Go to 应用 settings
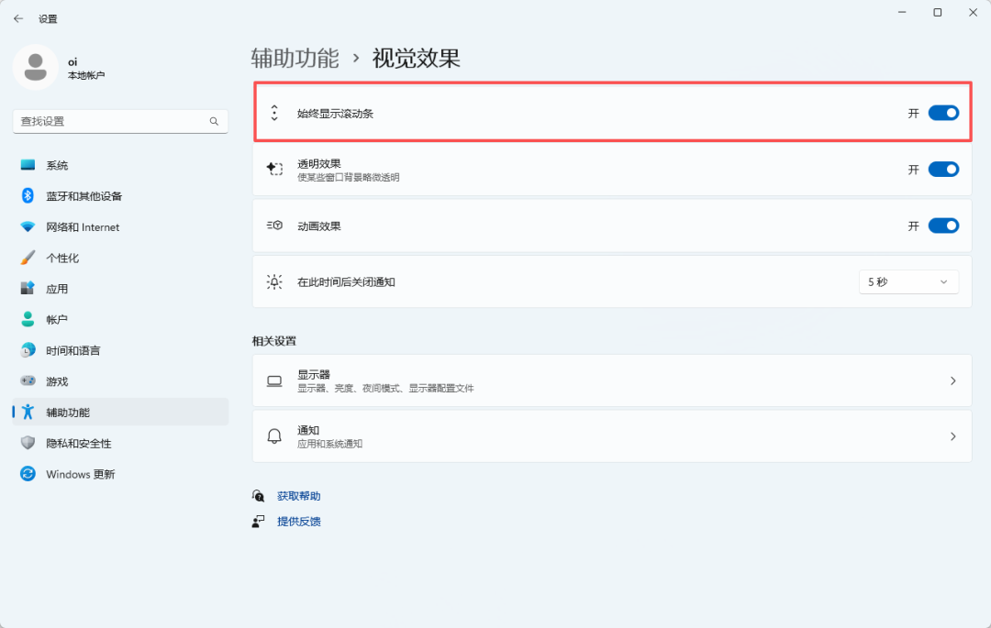Viewport: 991px width, 628px height. [120, 289]
